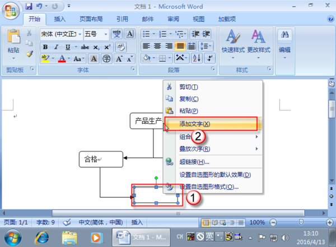The width and height of the screenshot is (336, 247).
Task: Increase paragraph indent
Action: [206, 34]
